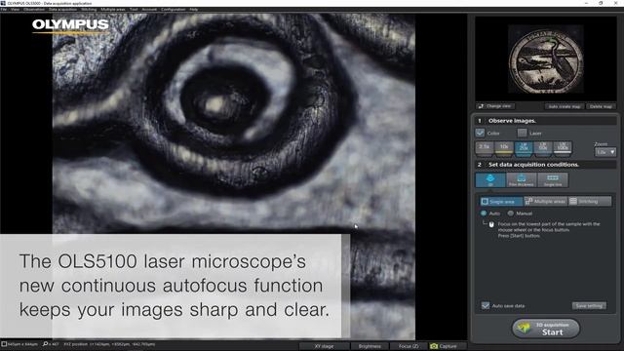Image resolution: width=624 pixels, height=351 pixels.
Task: Select the Manual radio button
Action: (x=511, y=214)
